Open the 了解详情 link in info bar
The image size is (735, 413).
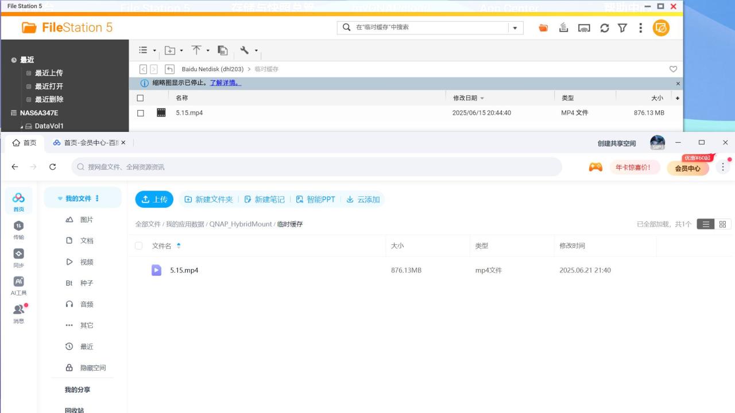225,83
